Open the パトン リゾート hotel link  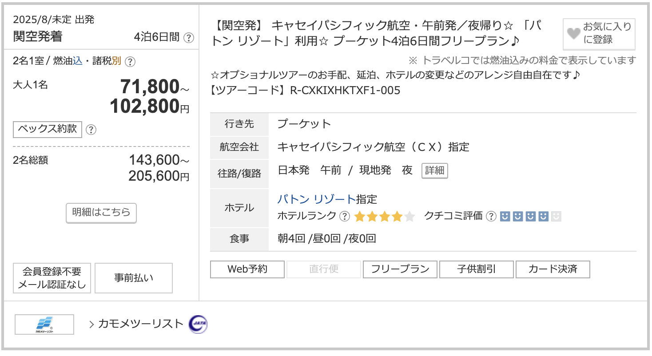[317, 199]
